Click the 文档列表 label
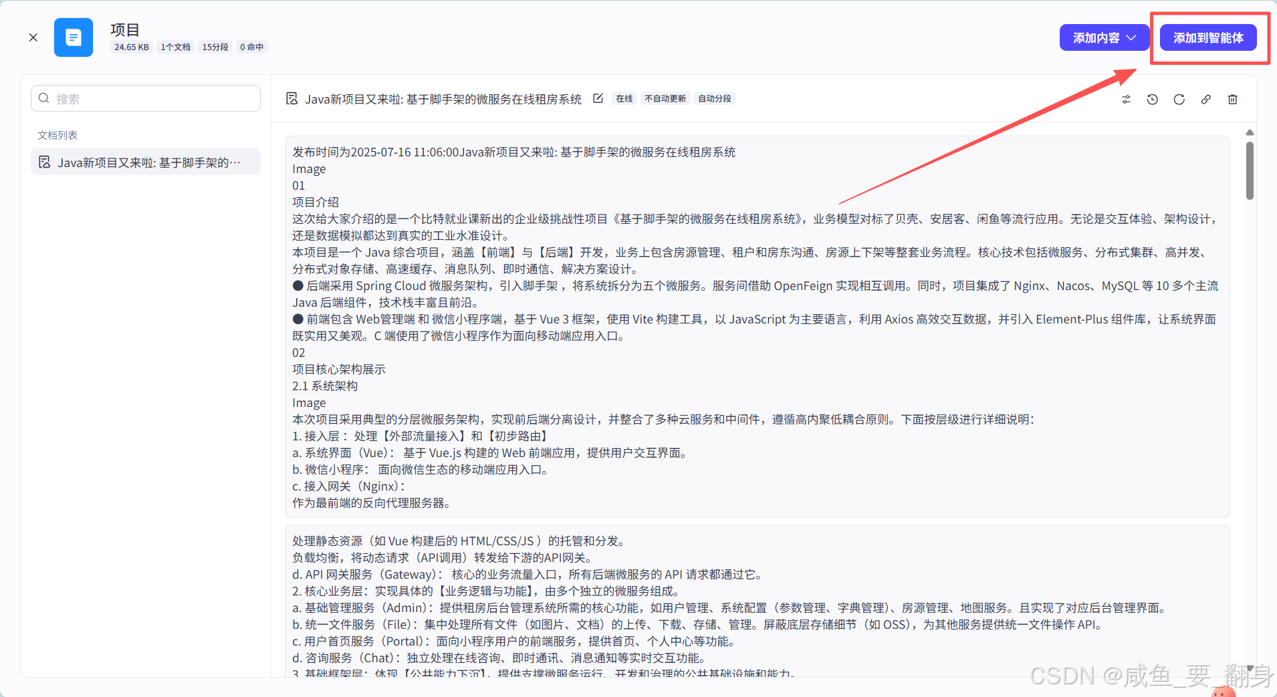This screenshot has height=697, width=1277. click(x=57, y=135)
